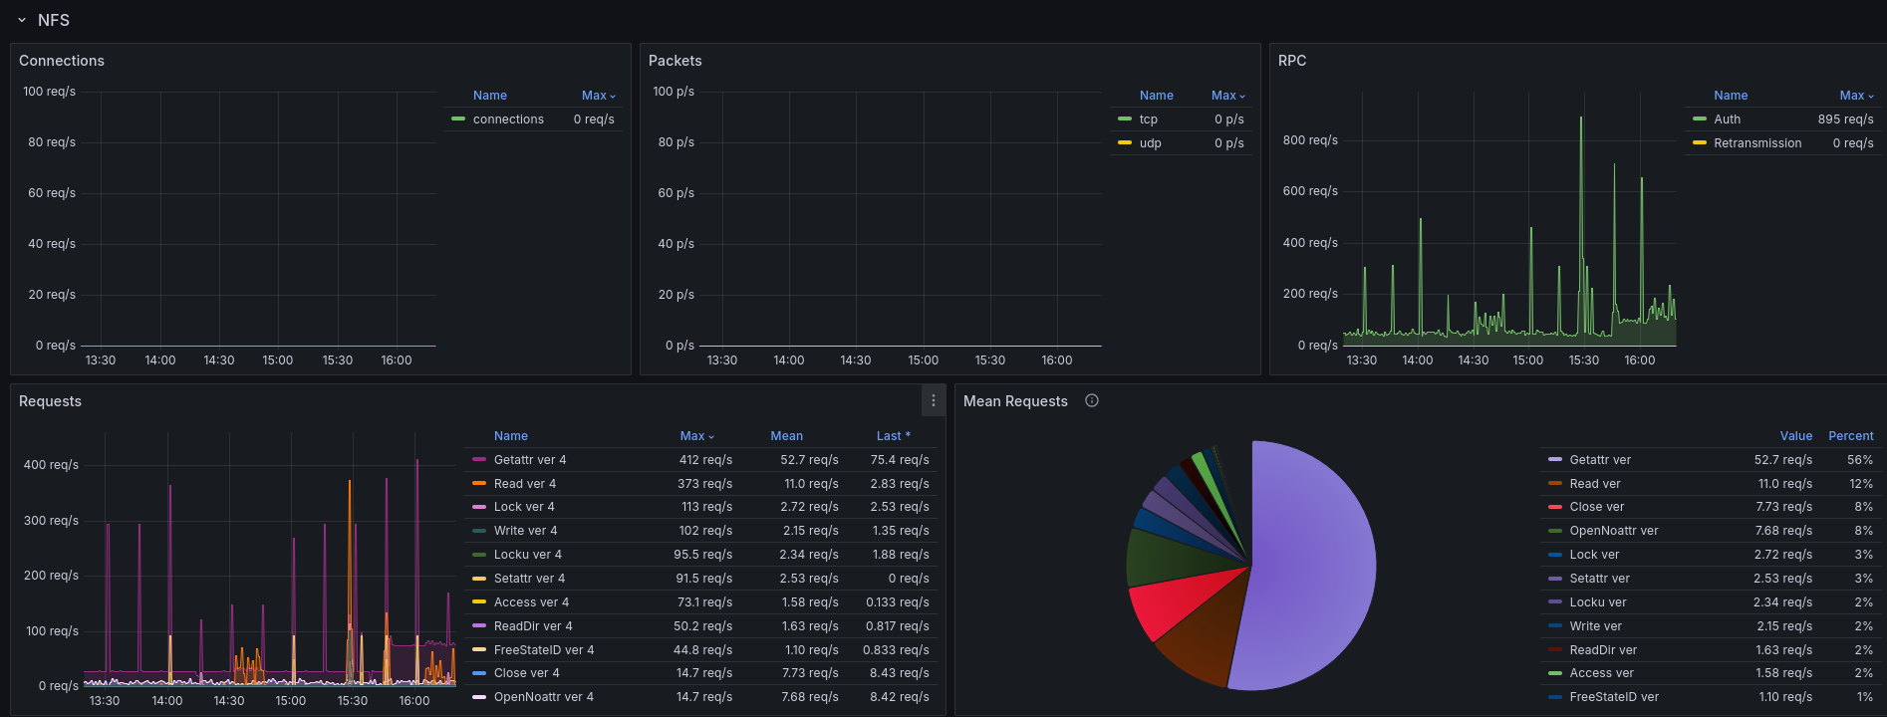Click Read ver pie legend swatch
Image resolution: width=1887 pixels, height=717 pixels.
1555,484
